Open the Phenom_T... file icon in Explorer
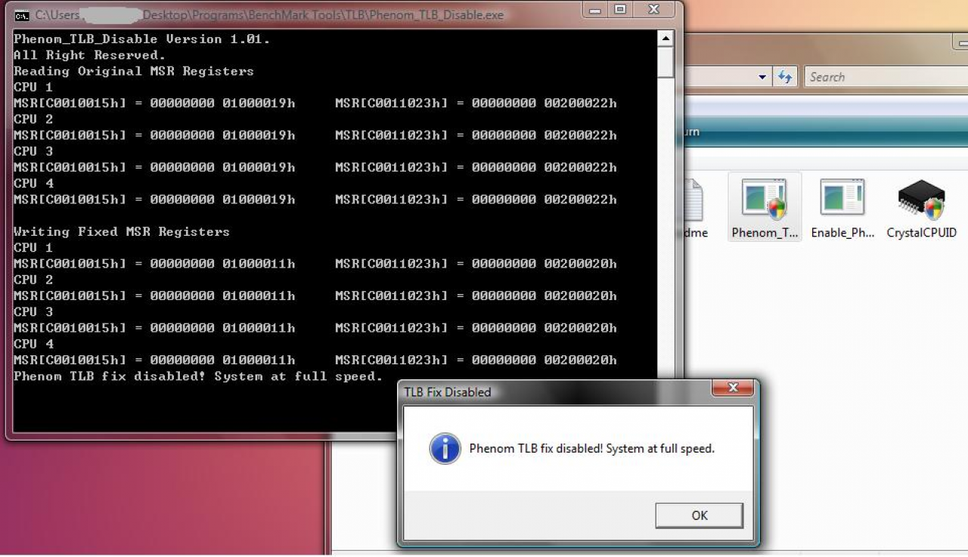This screenshot has width=968, height=557. coord(765,206)
